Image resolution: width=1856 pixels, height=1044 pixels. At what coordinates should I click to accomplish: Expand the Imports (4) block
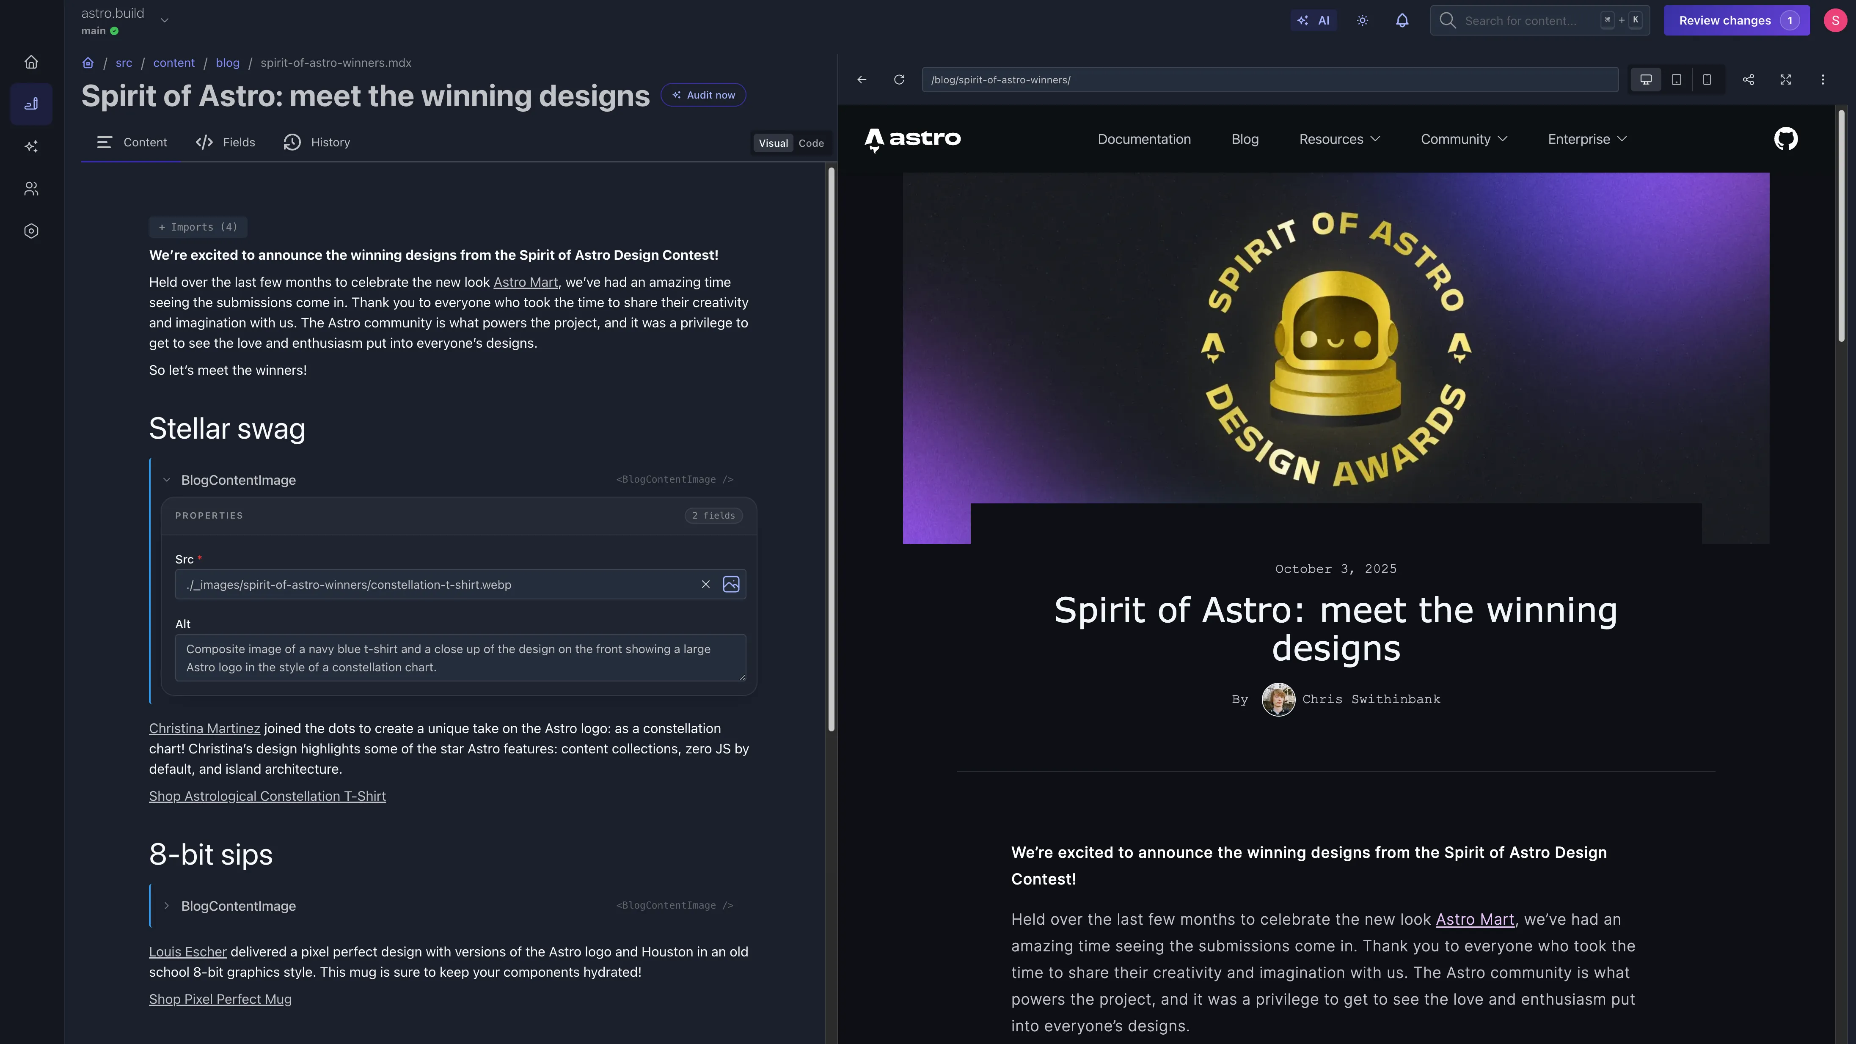click(198, 227)
